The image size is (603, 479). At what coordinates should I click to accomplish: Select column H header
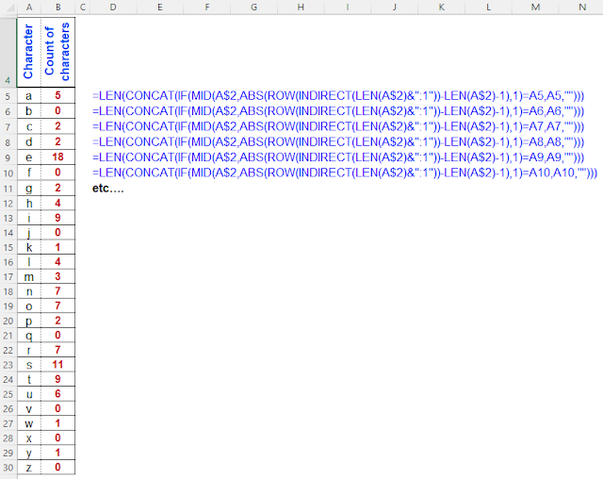[301, 7]
